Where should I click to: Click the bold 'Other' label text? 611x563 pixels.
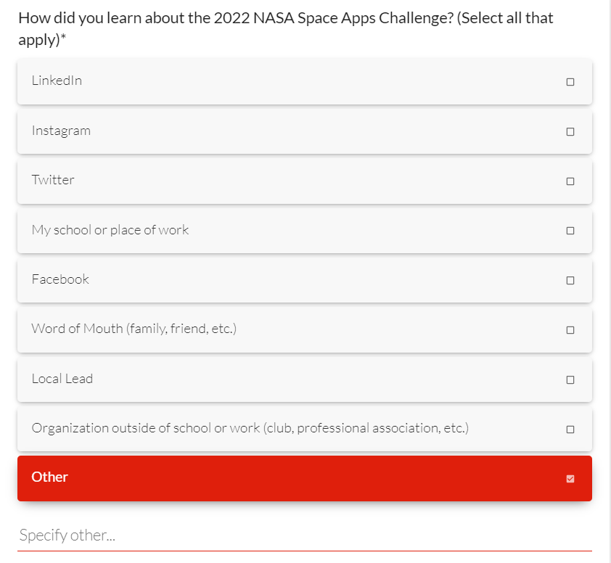pyautogui.click(x=50, y=477)
